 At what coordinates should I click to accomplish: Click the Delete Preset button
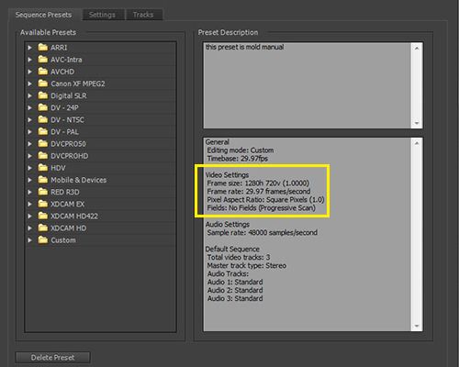(52, 358)
